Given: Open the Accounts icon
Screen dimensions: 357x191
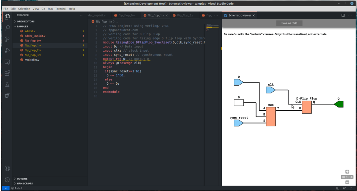Looking at the screenshot, I should click(x=7, y=168).
